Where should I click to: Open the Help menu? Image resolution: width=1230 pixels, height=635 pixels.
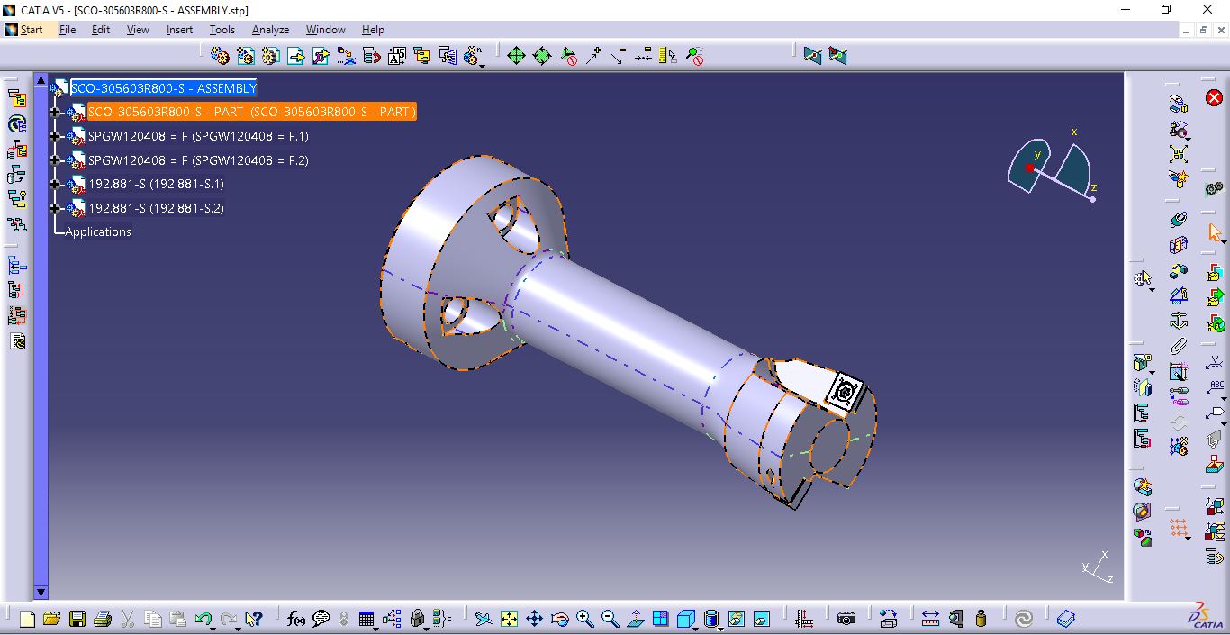click(x=373, y=30)
